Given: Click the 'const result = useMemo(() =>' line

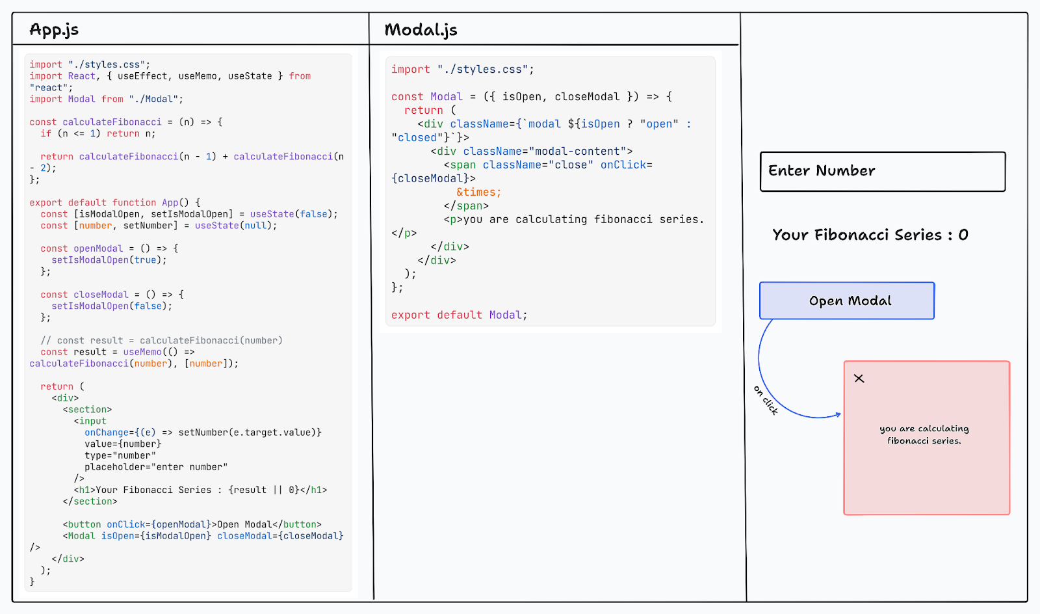Looking at the screenshot, I should pos(118,352).
